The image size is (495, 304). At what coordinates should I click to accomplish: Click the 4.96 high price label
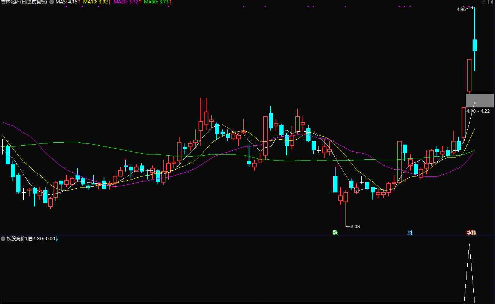461,9
